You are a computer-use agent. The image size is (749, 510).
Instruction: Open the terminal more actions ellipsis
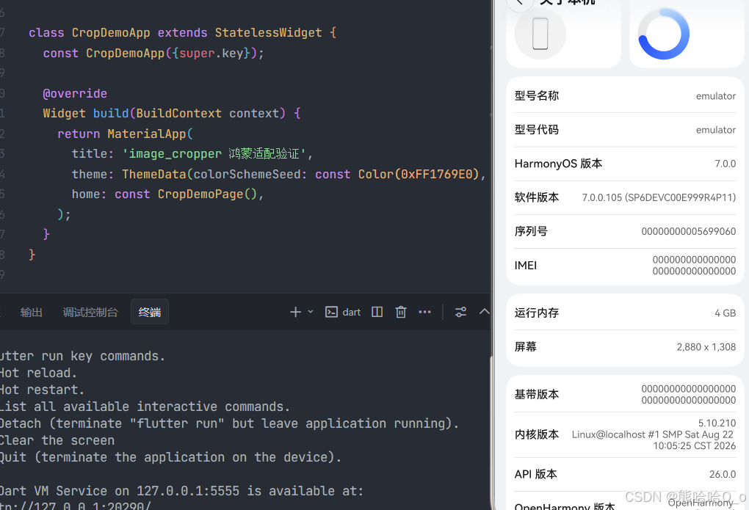[x=424, y=313]
